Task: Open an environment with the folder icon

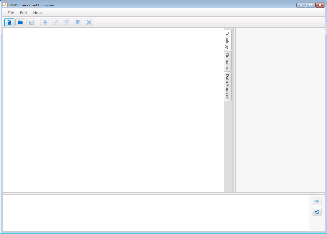Action: click(20, 22)
